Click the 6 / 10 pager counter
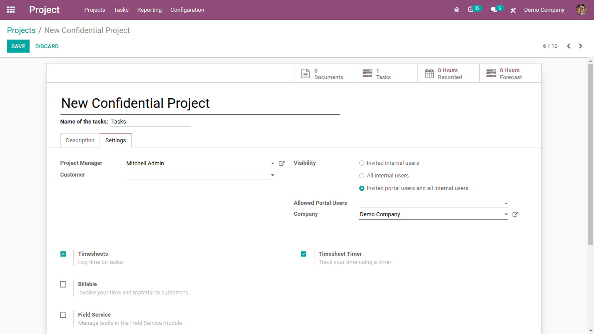The width and height of the screenshot is (594, 334). click(550, 46)
